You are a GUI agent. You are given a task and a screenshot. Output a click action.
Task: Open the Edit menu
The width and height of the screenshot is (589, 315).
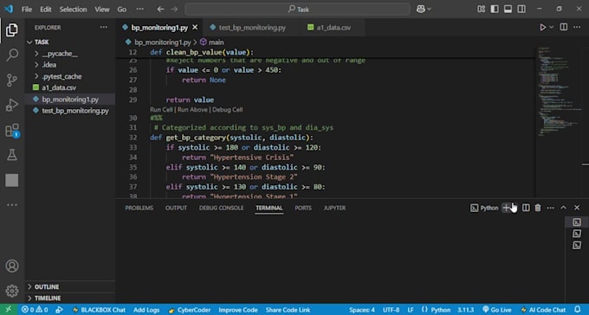pos(45,9)
